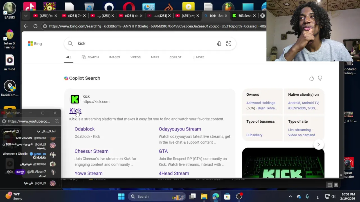Click the browser back arrow
Screen dimensions: 360x202
[26, 26]
